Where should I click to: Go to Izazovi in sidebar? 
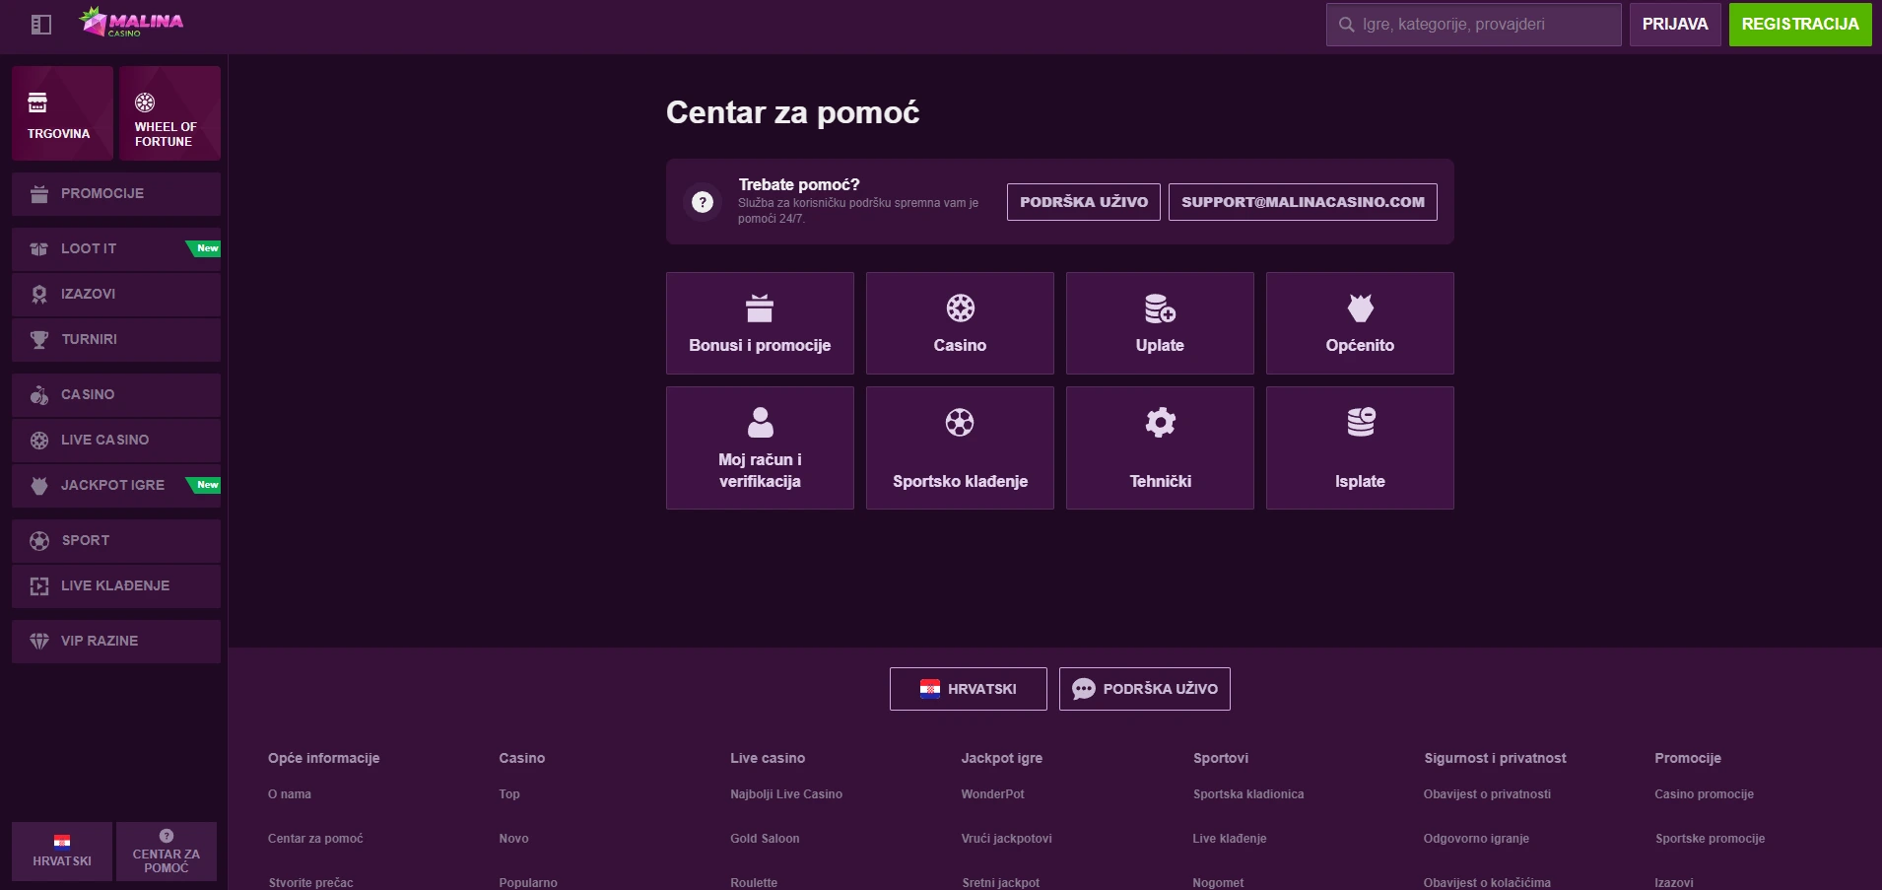pos(116,295)
